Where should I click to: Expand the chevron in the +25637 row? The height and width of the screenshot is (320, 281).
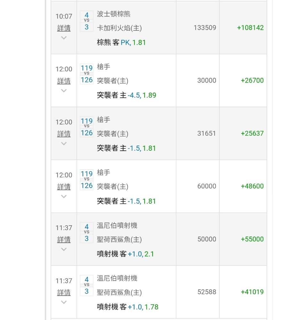coord(64,143)
